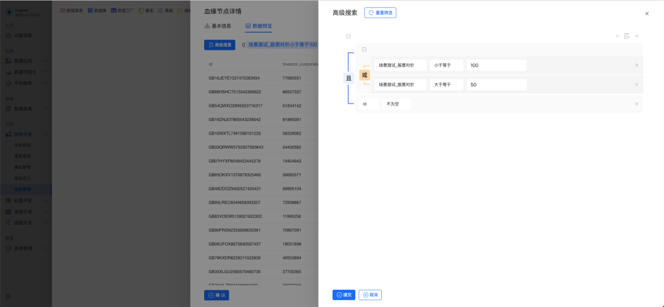The height and width of the screenshot is (307, 664).
Task: Delete the 小于等于 100 condition row
Action: point(636,65)
